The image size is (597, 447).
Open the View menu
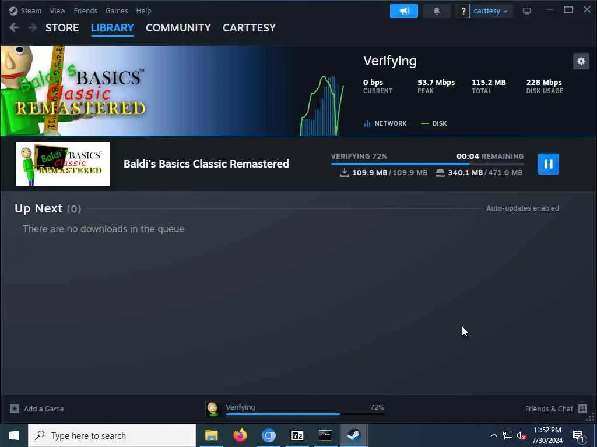(x=57, y=10)
